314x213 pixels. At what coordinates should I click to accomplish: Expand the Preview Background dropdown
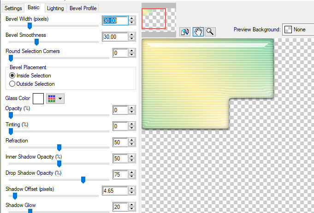pyautogui.click(x=297, y=30)
